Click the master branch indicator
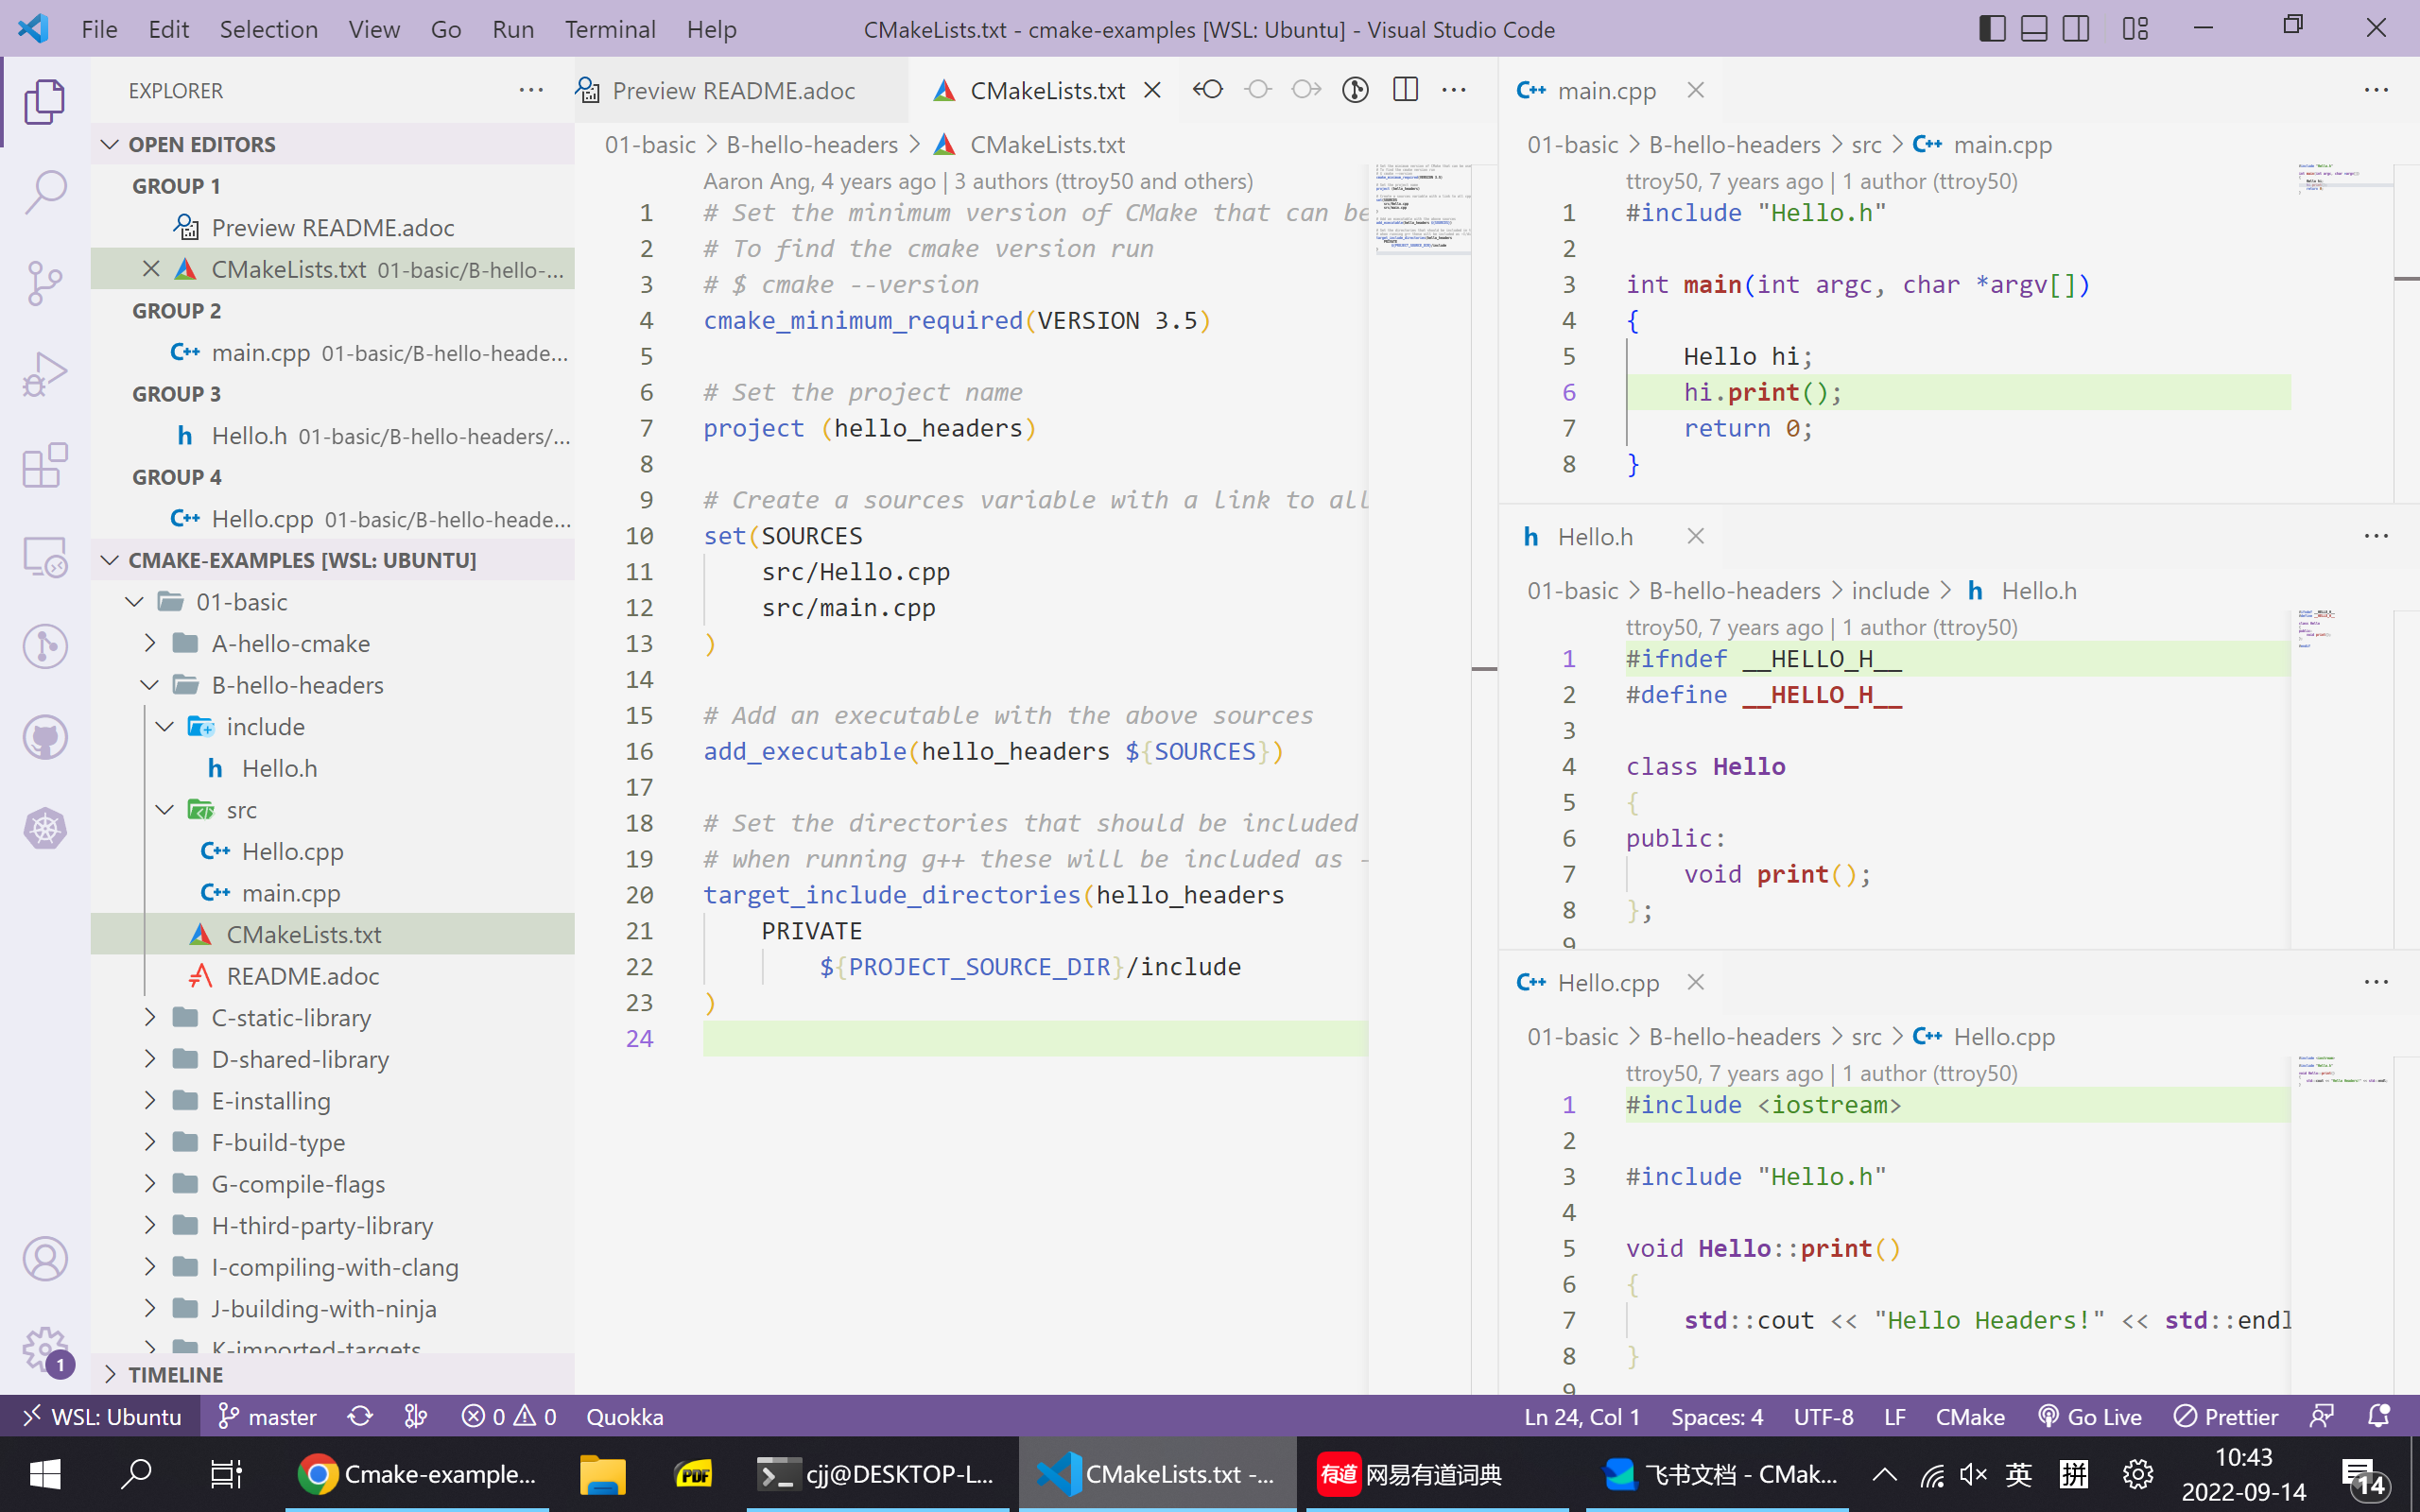The height and width of the screenshot is (1512, 2420). (268, 1417)
